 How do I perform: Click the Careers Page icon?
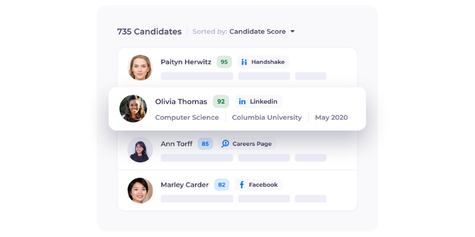click(x=225, y=143)
